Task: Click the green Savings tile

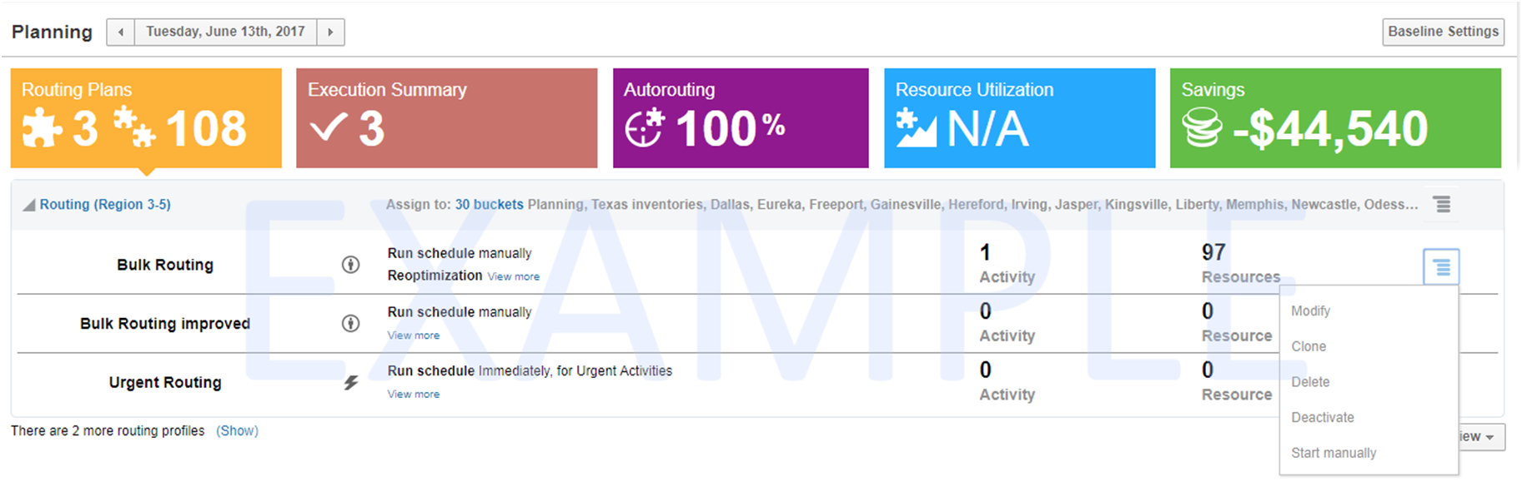Action: (x=1334, y=118)
